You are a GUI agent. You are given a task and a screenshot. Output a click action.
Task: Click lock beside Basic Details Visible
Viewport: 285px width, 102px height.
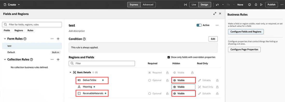[x=192, y=73]
